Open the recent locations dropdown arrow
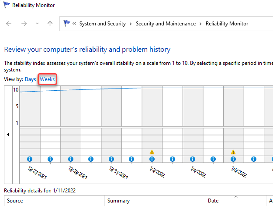This screenshot has width=273, height=206. pos(37,24)
